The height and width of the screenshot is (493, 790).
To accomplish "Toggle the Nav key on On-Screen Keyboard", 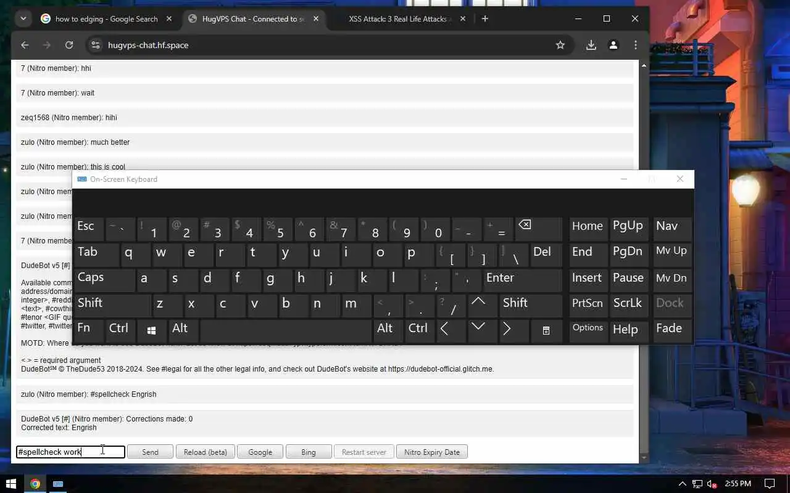I will pos(672,229).
